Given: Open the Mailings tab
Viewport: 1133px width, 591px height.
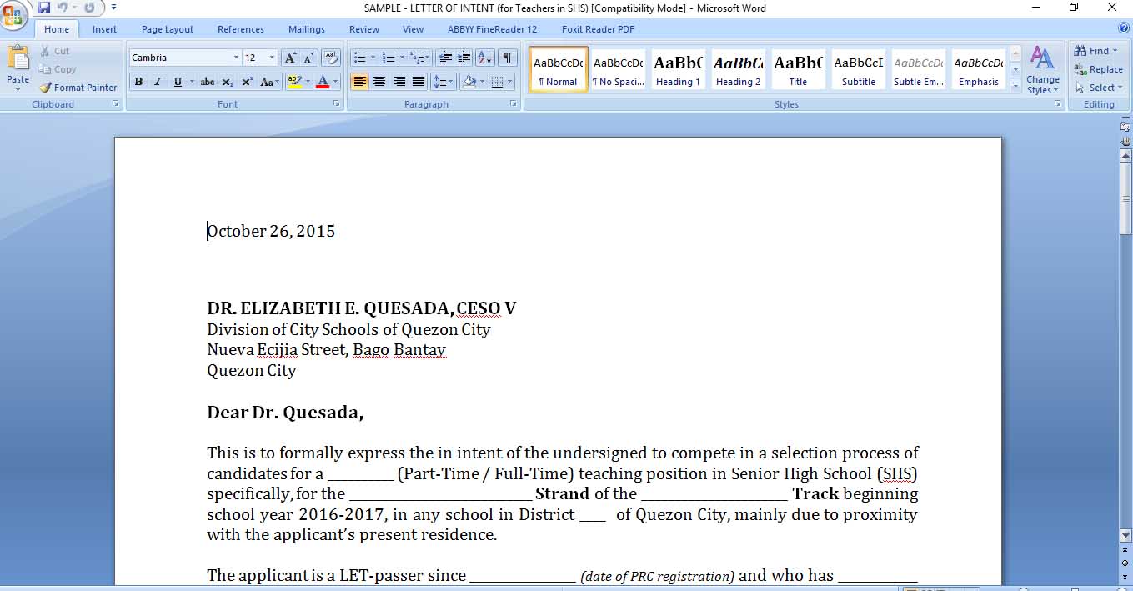Looking at the screenshot, I should [307, 29].
